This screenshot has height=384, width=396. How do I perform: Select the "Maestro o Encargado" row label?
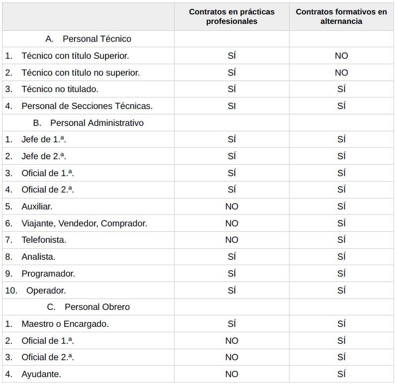coord(65,324)
